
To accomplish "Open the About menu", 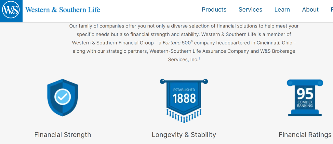I will (x=310, y=9).
